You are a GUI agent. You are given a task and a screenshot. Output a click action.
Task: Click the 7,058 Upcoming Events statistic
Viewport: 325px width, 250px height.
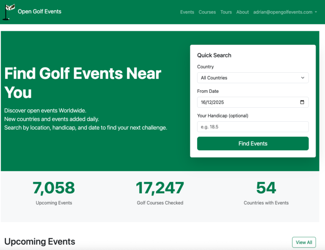(x=54, y=188)
